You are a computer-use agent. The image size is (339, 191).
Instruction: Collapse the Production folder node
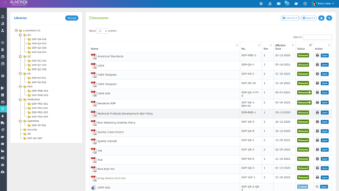point(20,100)
